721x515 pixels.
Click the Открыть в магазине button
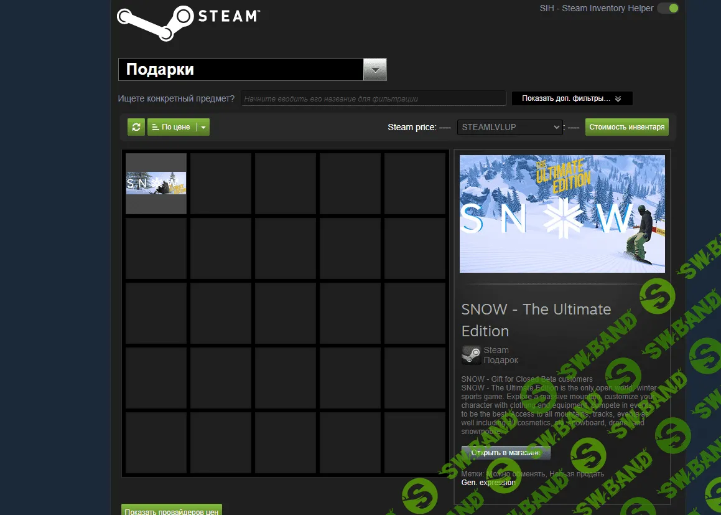[x=505, y=451]
